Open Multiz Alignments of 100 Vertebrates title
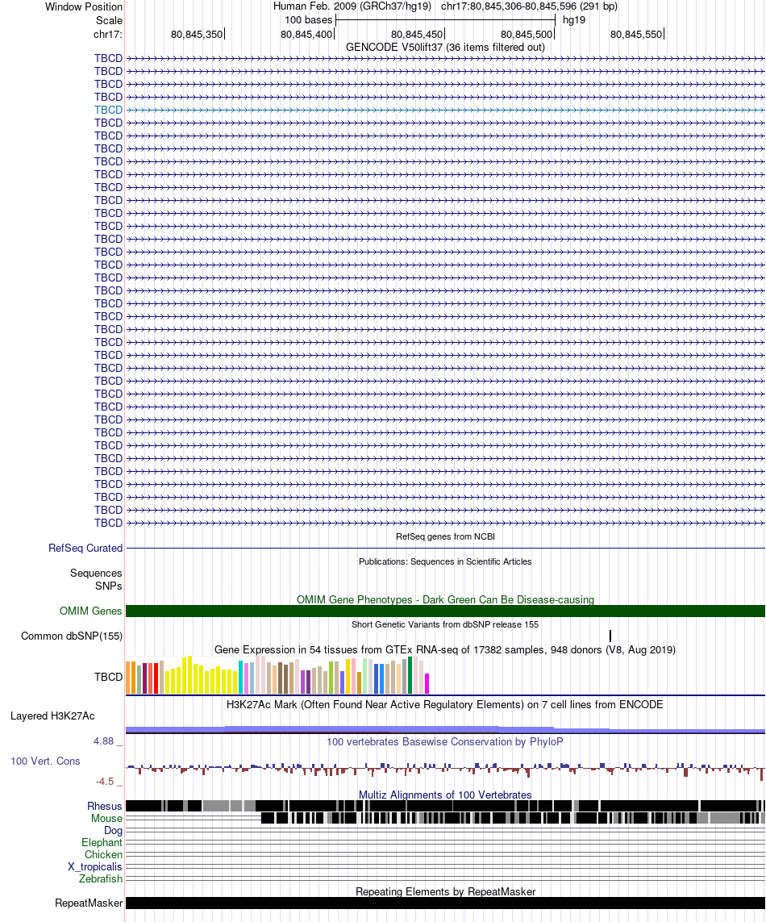This screenshot has height=922, width=766. [x=445, y=795]
